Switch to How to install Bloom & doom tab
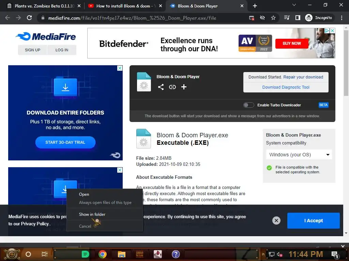 [x=125, y=6]
